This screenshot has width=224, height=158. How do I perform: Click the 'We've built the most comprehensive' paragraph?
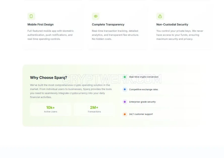(x=71, y=91)
